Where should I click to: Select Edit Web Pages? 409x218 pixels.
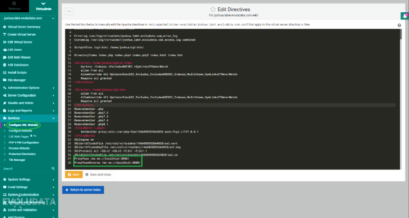click(x=18, y=137)
